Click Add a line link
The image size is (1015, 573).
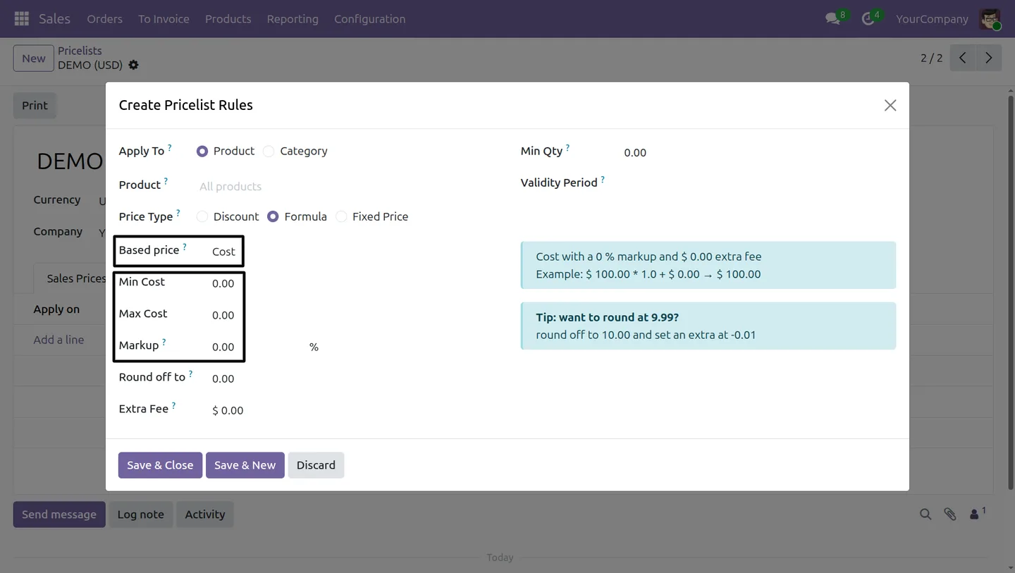(59, 340)
